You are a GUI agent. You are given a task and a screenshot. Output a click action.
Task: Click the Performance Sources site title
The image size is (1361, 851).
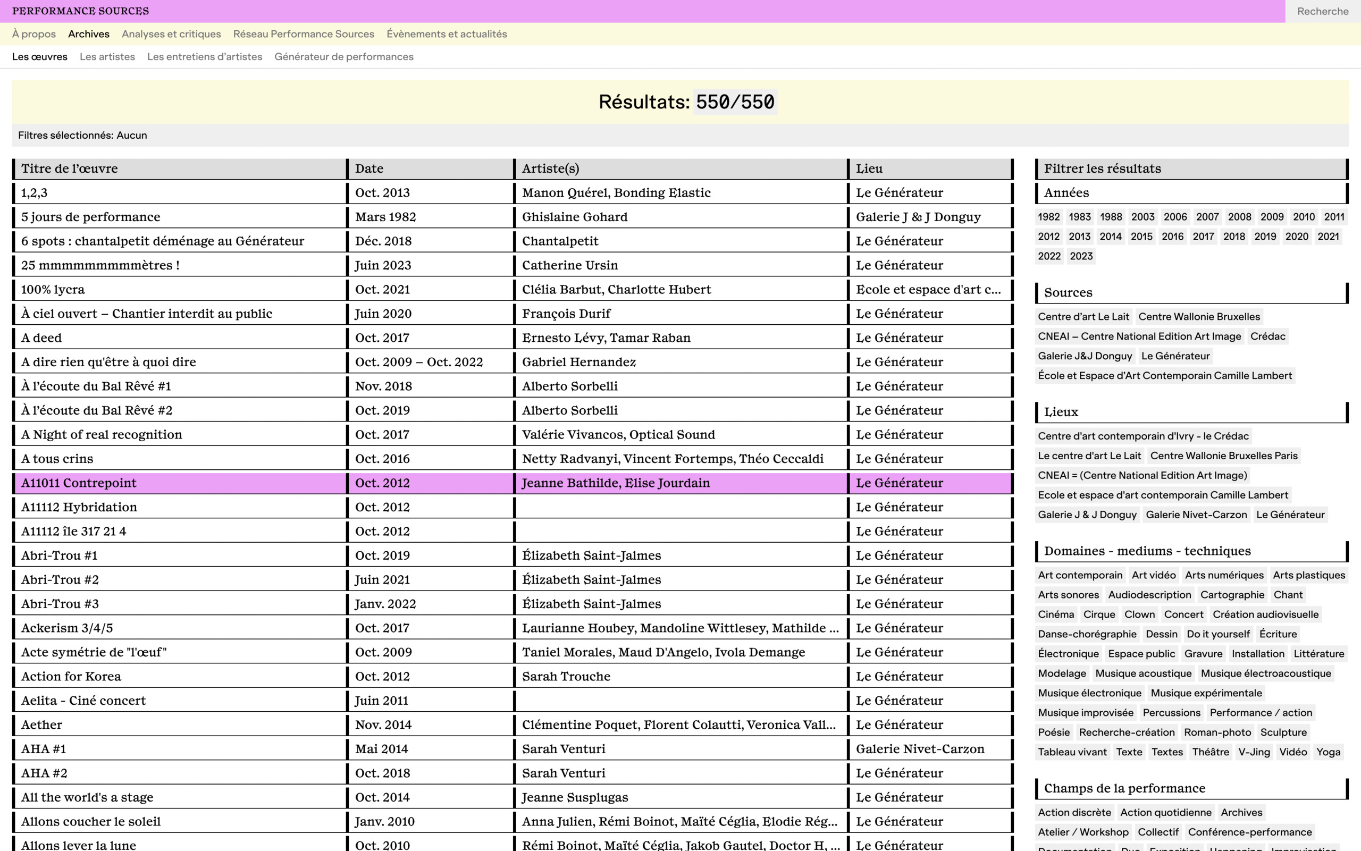point(80,11)
